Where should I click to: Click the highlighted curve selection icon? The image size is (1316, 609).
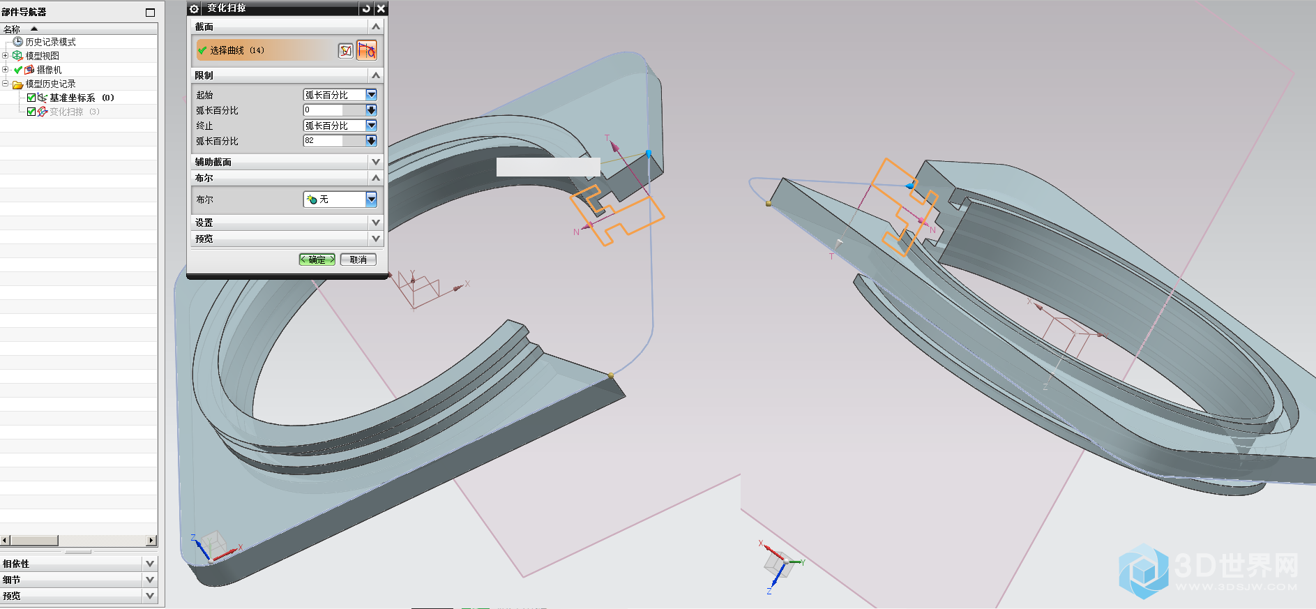pos(367,50)
